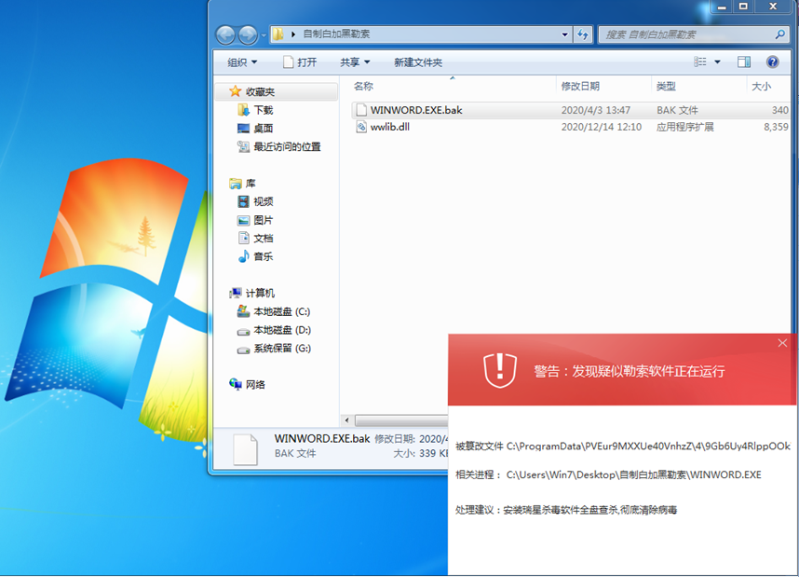Click 新建文件夹 button
The height and width of the screenshot is (577, 799).
click(x=418, y=62)
